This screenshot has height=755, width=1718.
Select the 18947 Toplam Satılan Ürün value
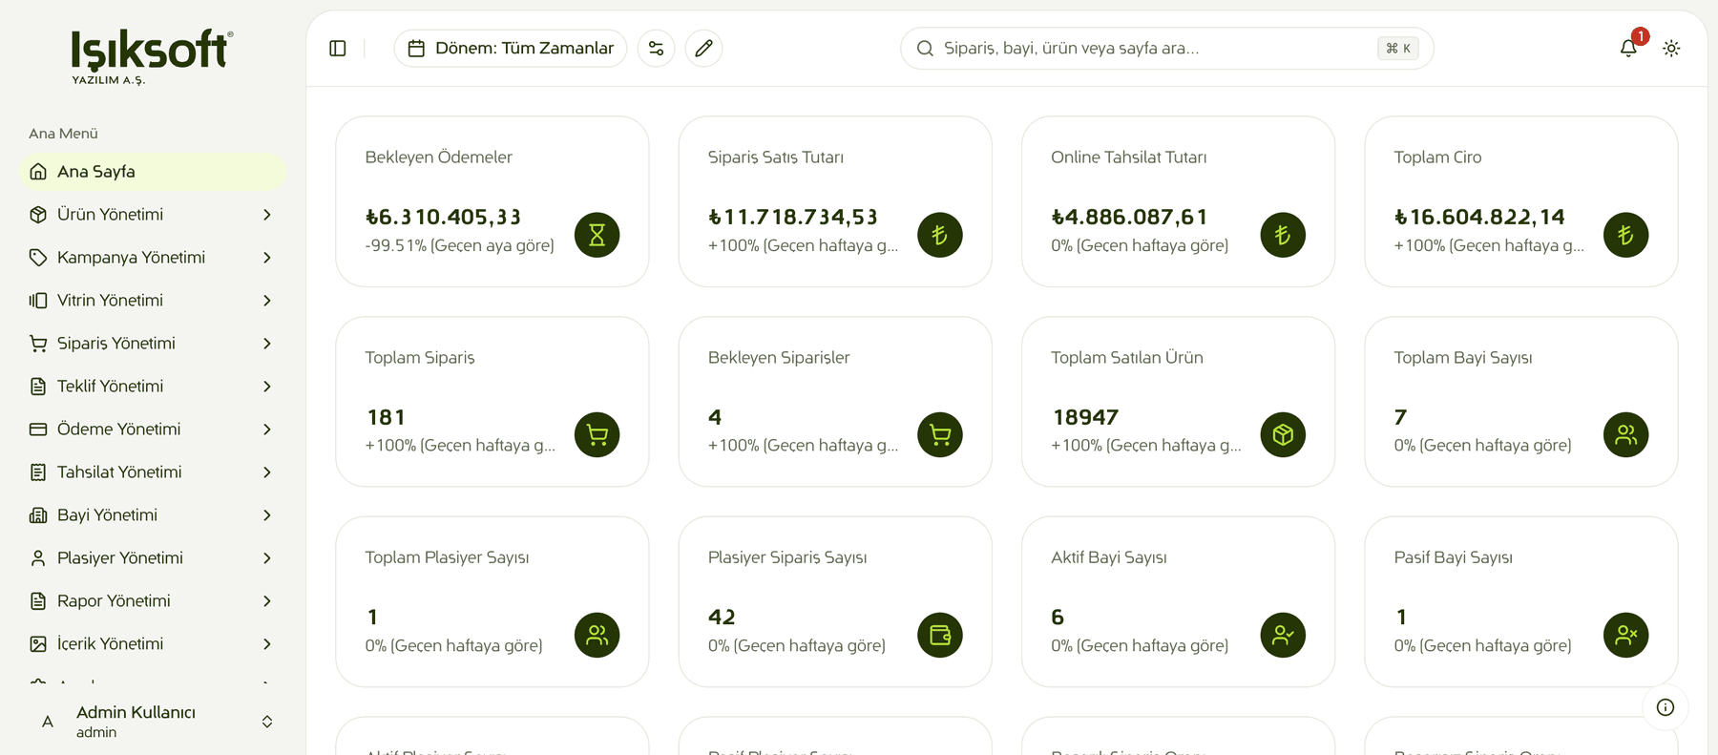click(1085, 418)
